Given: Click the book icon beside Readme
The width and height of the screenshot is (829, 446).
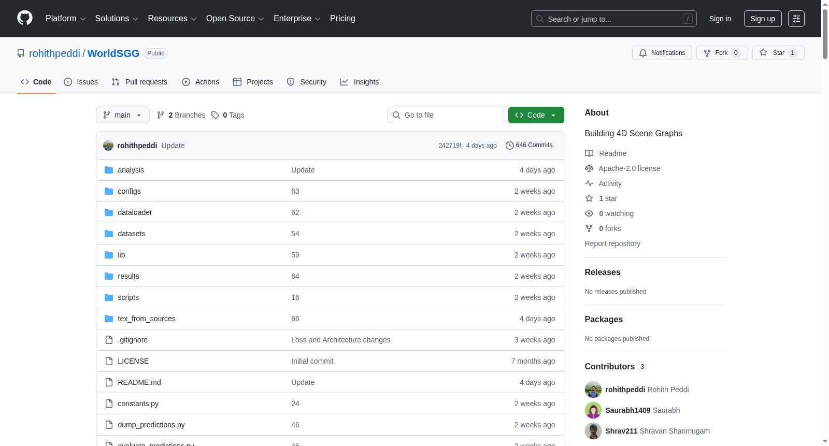Looking at the screenshot, I should [589, 153].
